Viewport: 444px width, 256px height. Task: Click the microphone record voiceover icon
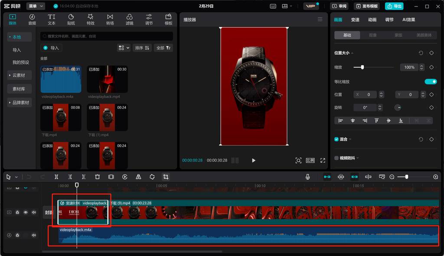pos(307,177)
